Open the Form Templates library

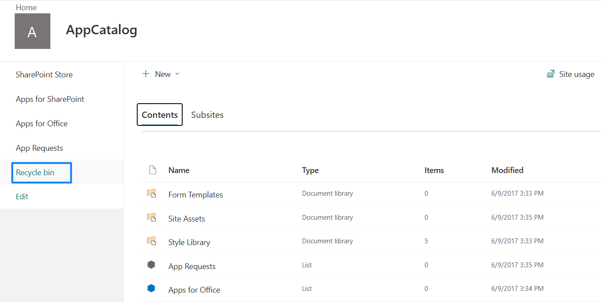pos(196,195)
